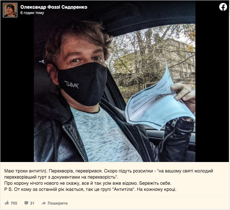230x210 pixels.
Task: Click the THMK logo on the black mask
Action: [71, 85]
